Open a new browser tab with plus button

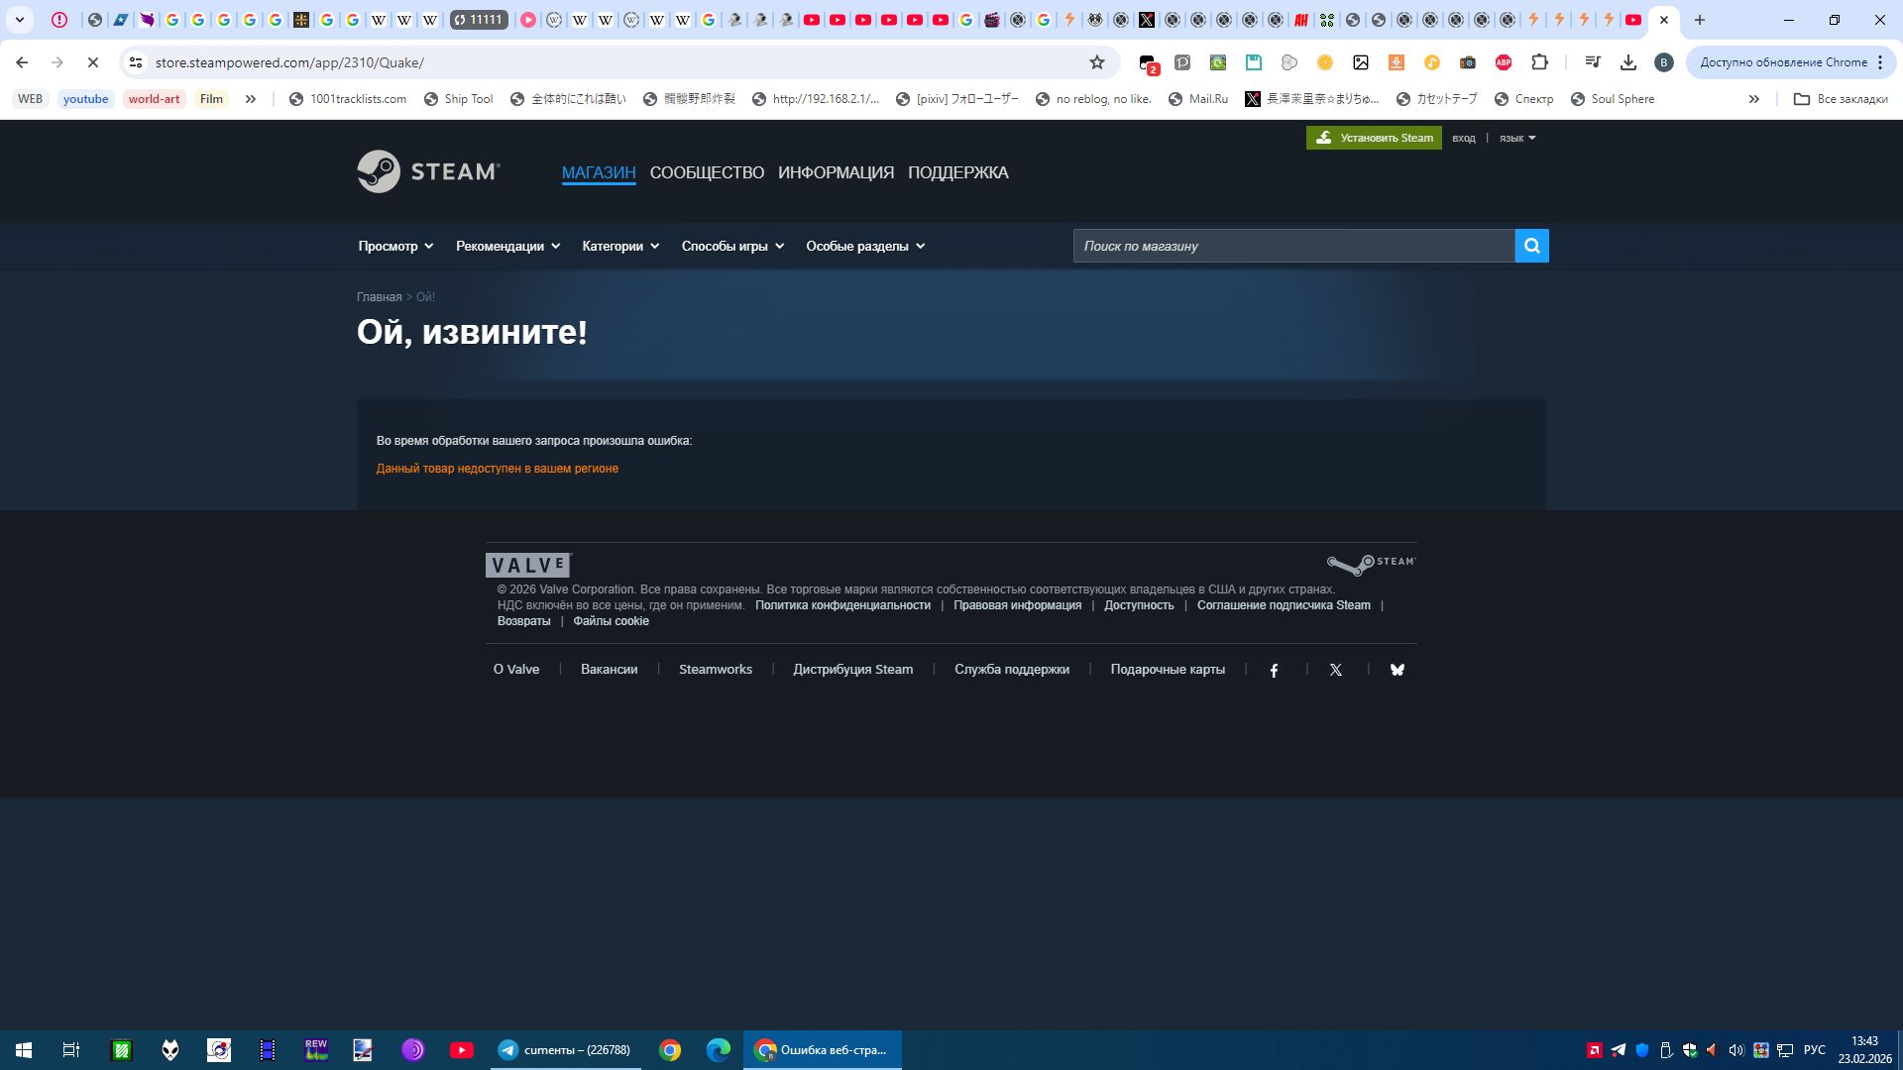coord(1700,20)
